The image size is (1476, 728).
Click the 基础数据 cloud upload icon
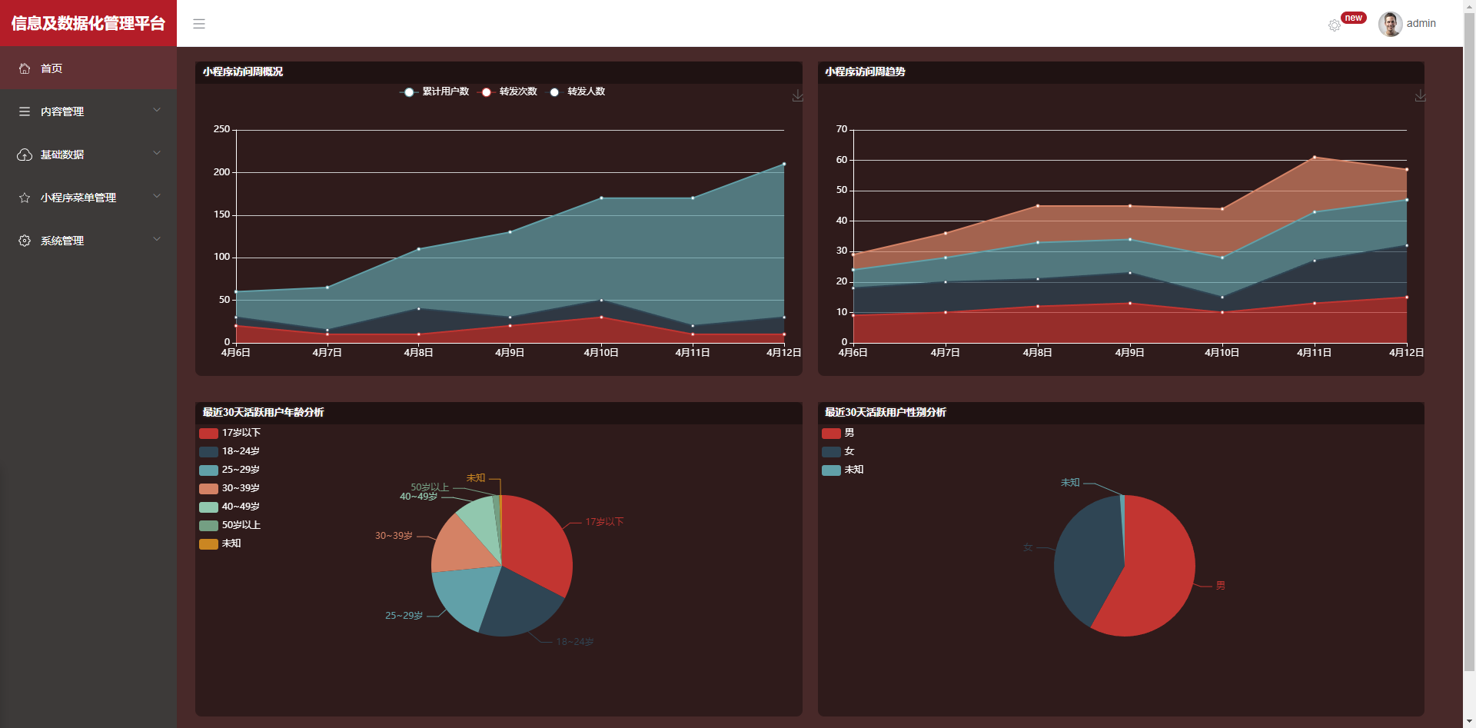(x=25, y=155)
